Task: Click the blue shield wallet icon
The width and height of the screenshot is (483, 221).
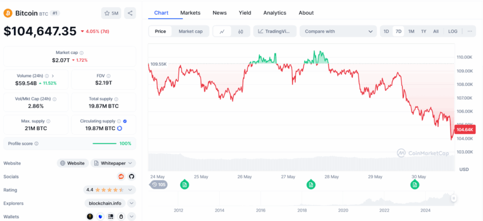Action: point(100,217)
